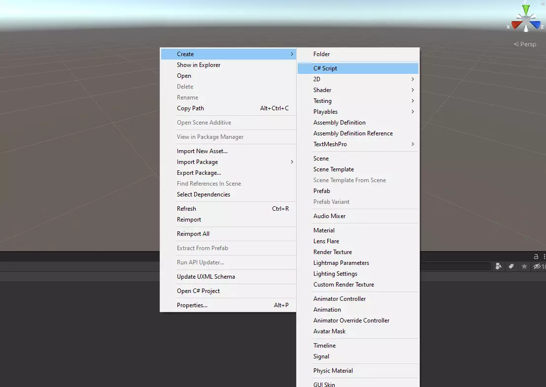Image resolution: width=546 pixels, height=387 pixels.
Task: Select Signal in Create submenu
Action: click(x=358, y=356)
